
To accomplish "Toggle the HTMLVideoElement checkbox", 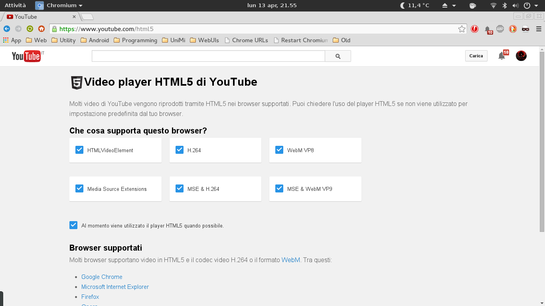I will click(x=79, y=150).
